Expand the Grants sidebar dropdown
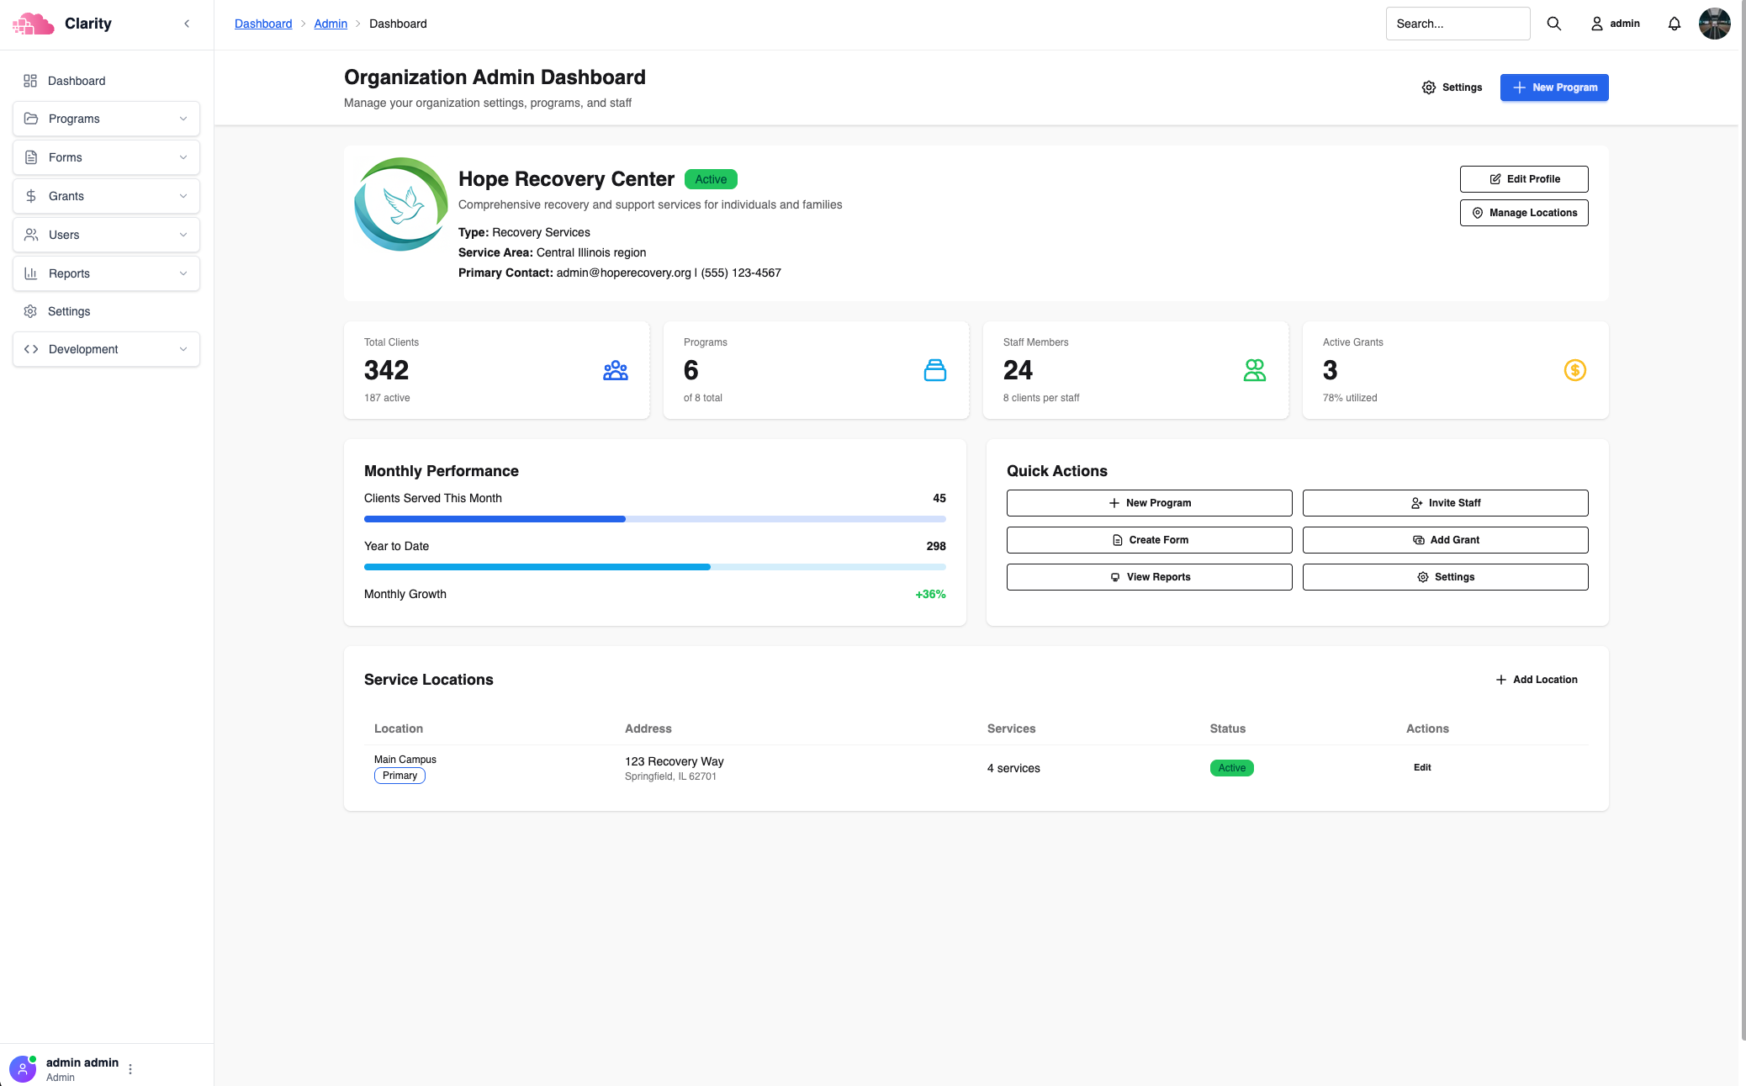The image size is (1746, 1086). (x=106, y=196)
